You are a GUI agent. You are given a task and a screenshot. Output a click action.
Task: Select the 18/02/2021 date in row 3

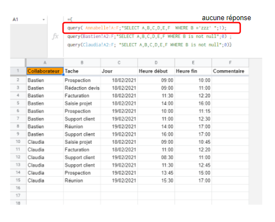[119, 88]
